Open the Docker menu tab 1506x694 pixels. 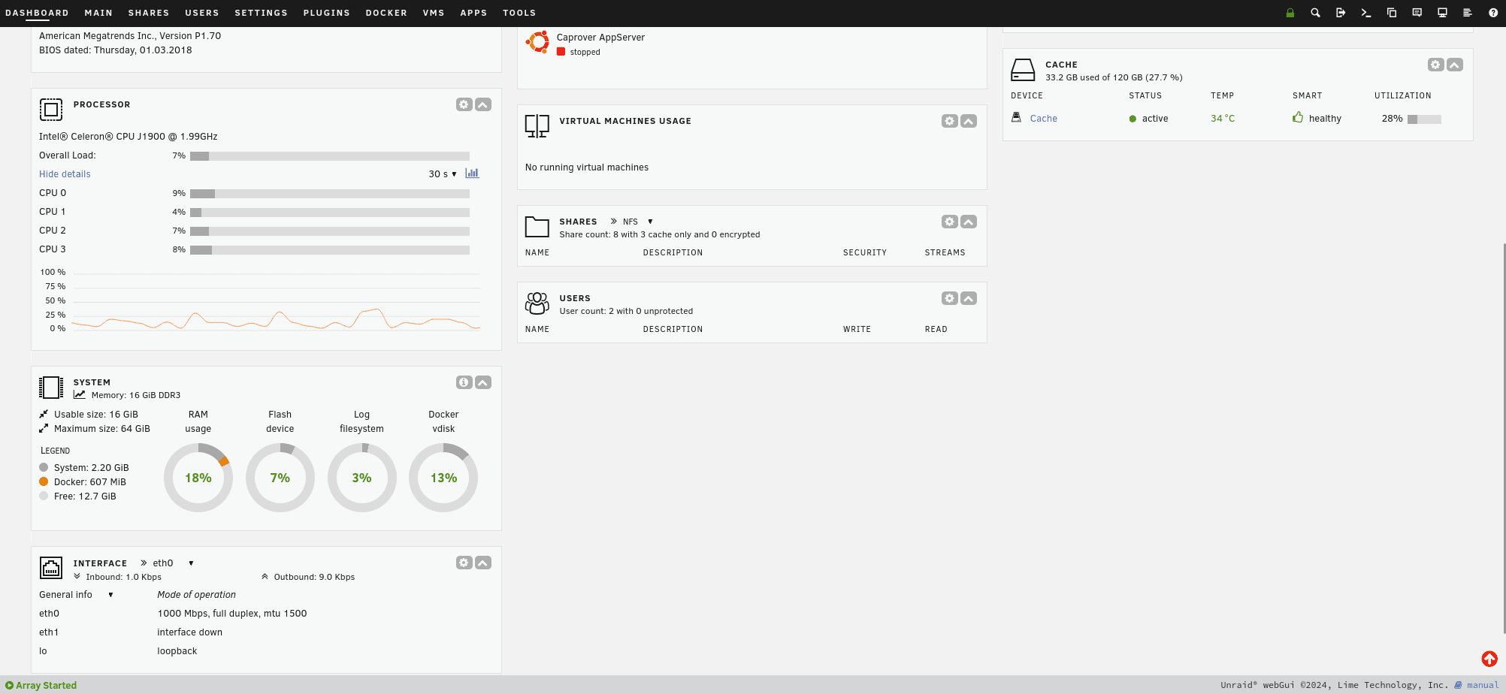pos(386,13)
